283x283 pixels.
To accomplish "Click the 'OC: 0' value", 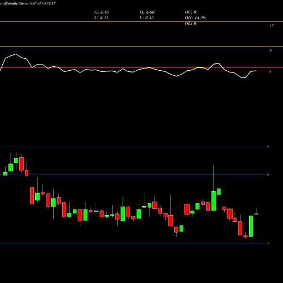I will point(191,12).
